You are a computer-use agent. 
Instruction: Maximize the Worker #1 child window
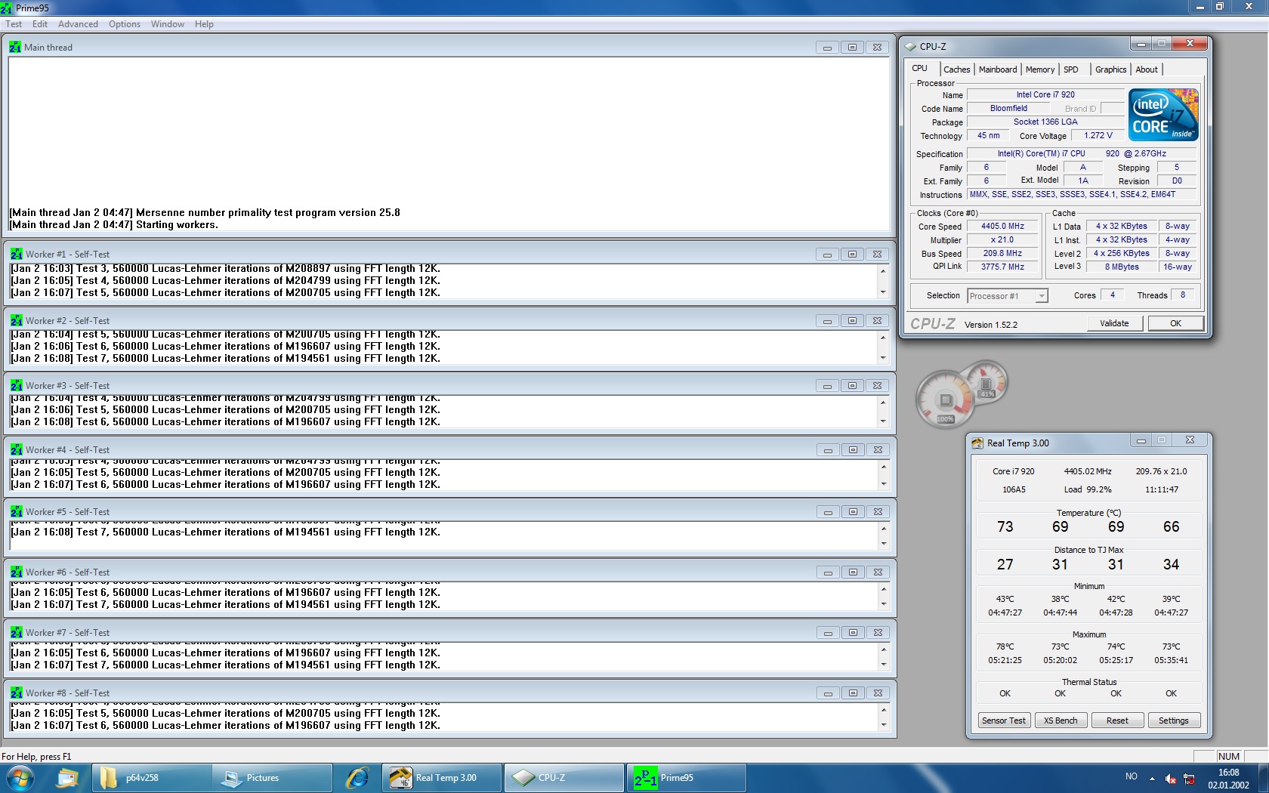852,255
